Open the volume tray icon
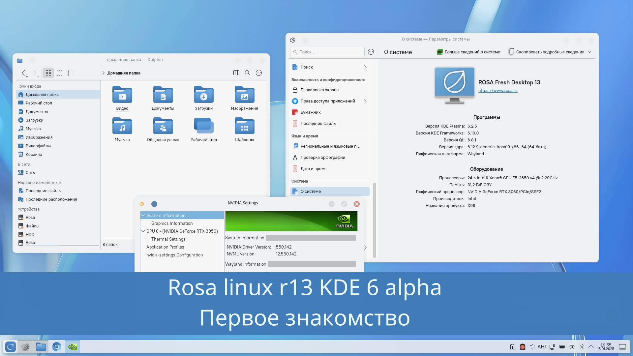The height and width of the screenshot is (356, 633). point(532,347)
